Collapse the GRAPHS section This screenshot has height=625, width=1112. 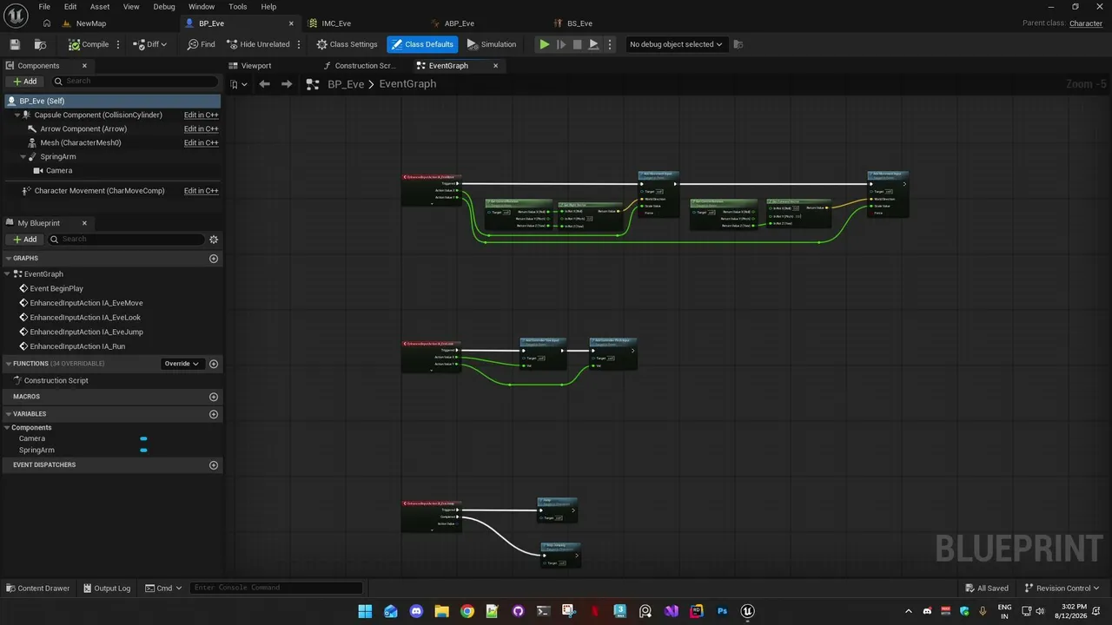9,259
